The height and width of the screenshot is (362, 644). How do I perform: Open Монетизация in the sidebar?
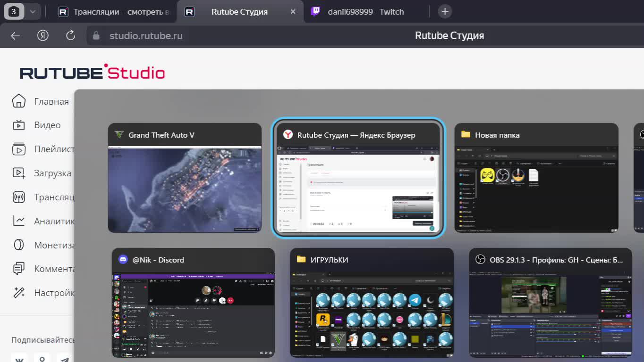coord(43,245)
